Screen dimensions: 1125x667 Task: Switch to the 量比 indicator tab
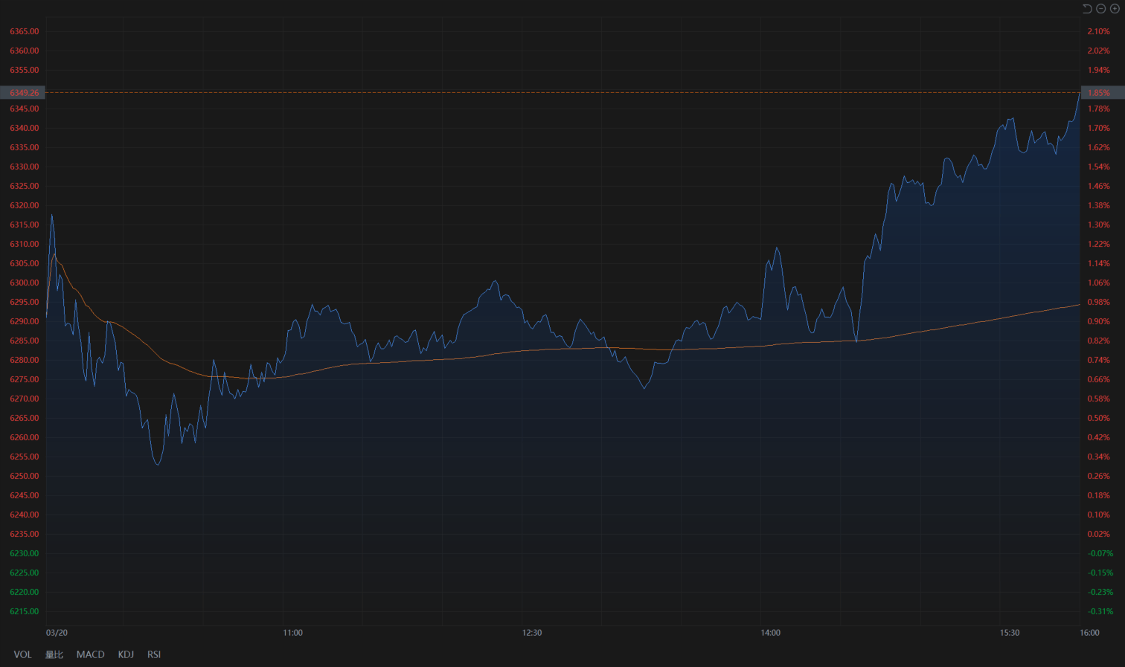point(54,654)
